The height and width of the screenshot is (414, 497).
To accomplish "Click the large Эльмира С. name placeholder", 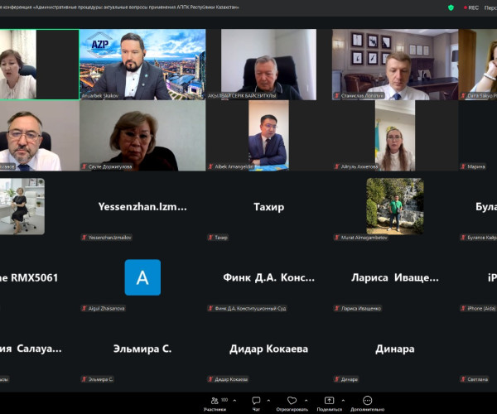I will pos(142,349).
